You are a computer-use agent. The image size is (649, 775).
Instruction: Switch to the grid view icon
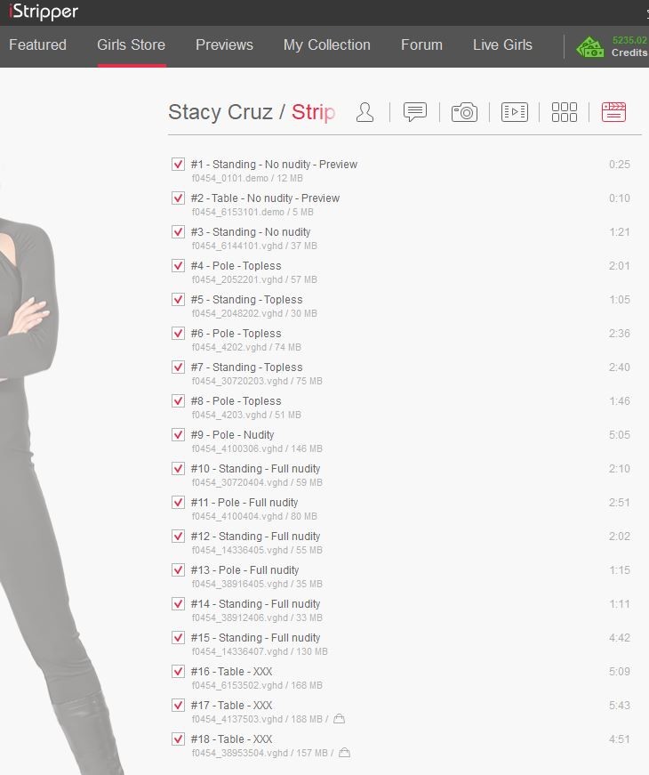click(x=564, y=112)
